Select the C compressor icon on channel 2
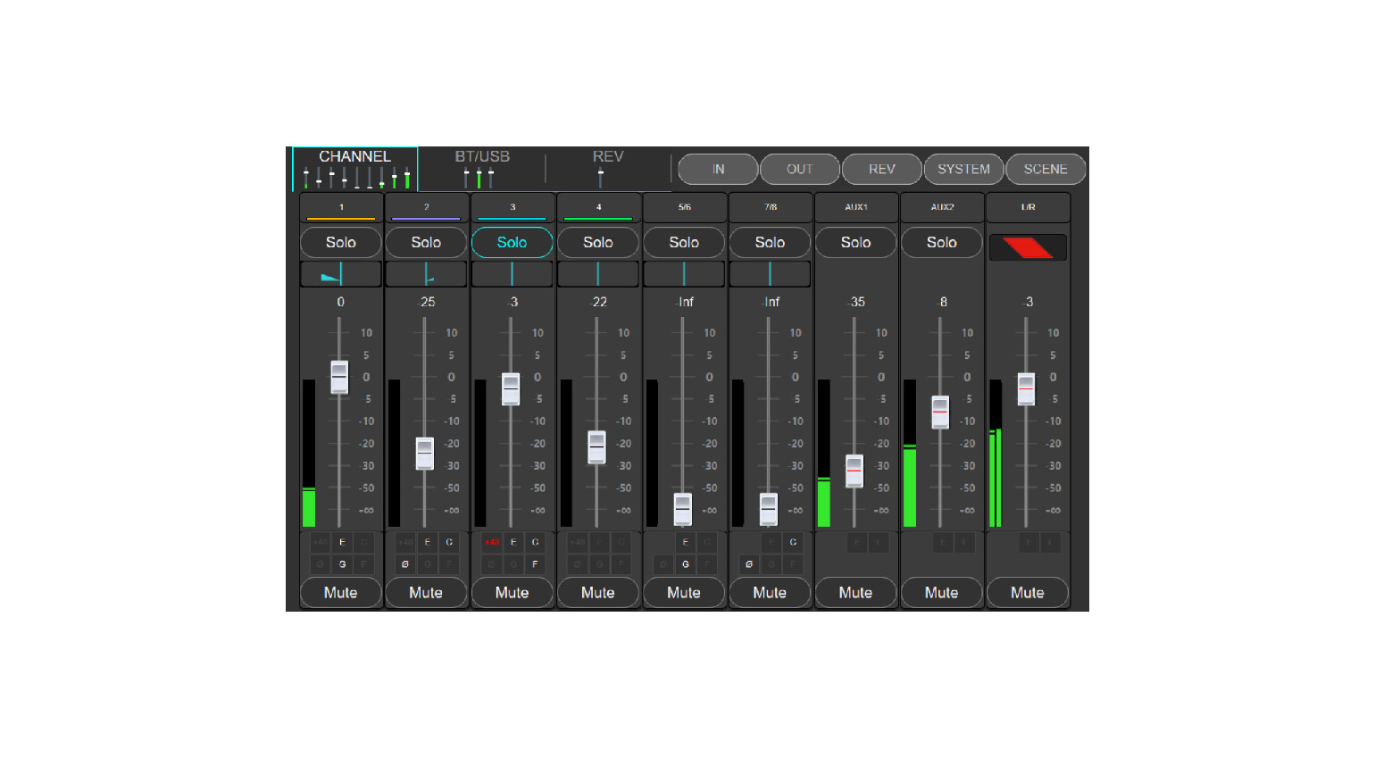1375x759 pixels. pos(449,542)
